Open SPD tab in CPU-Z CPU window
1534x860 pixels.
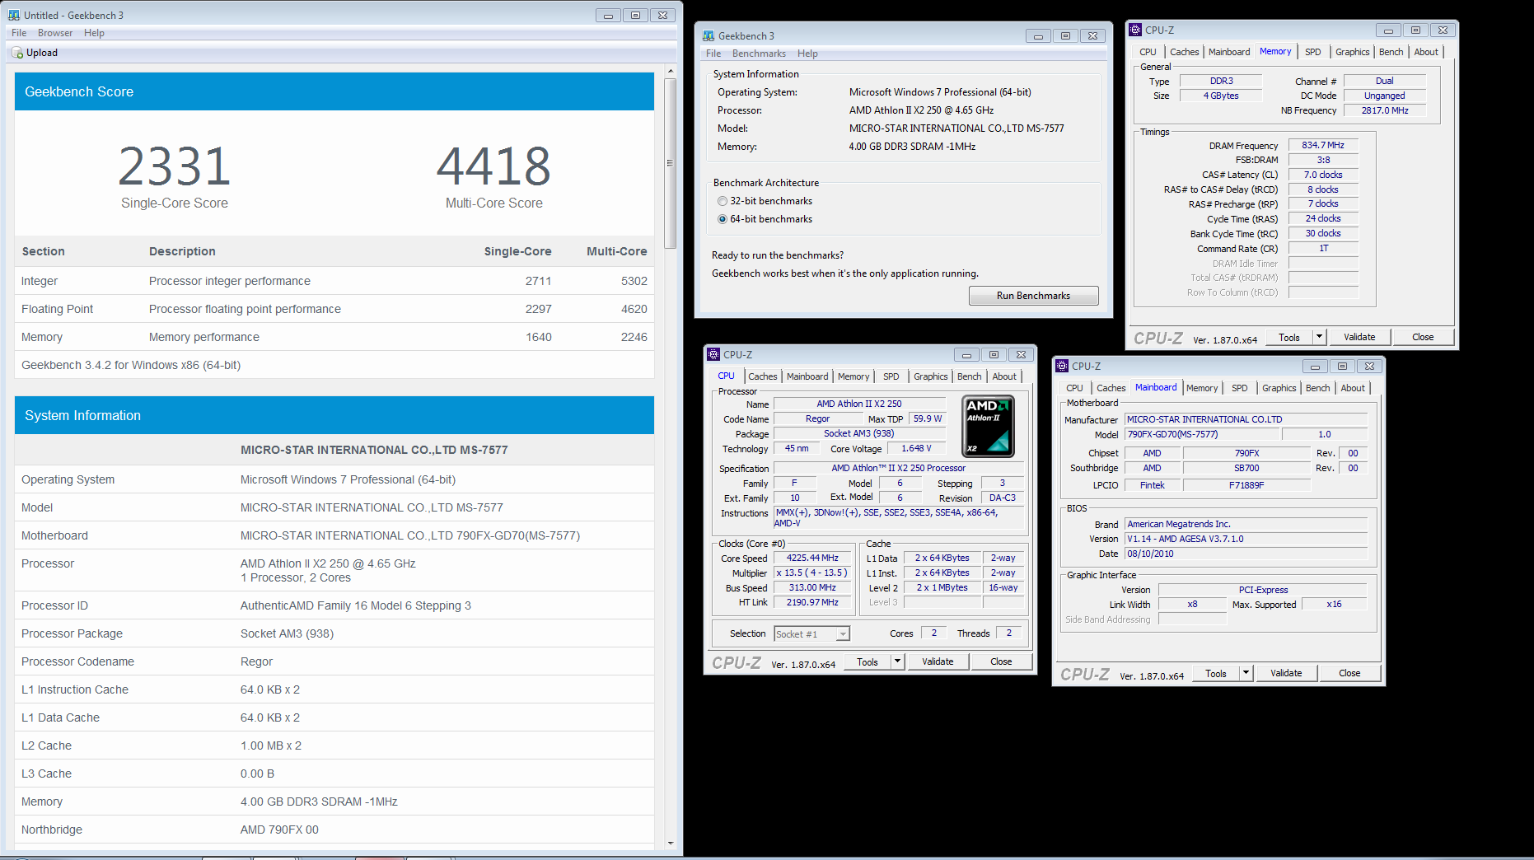click(x=891, y=376)
